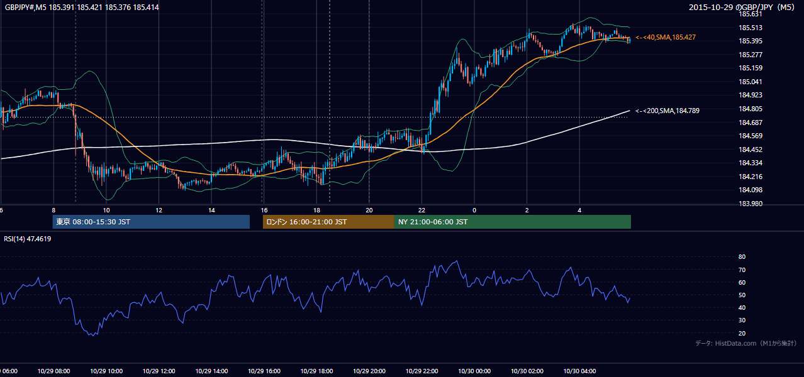Click price axis value 184.687

tap(750, 123)
